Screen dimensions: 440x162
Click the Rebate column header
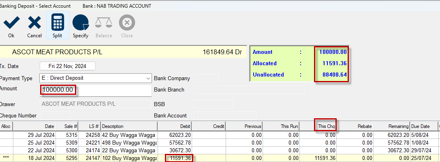(x=355, y=126)
